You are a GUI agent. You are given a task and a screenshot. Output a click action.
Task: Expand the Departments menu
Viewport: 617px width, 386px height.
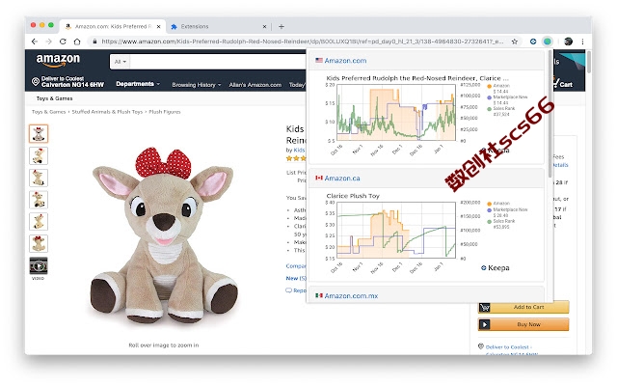138,84
